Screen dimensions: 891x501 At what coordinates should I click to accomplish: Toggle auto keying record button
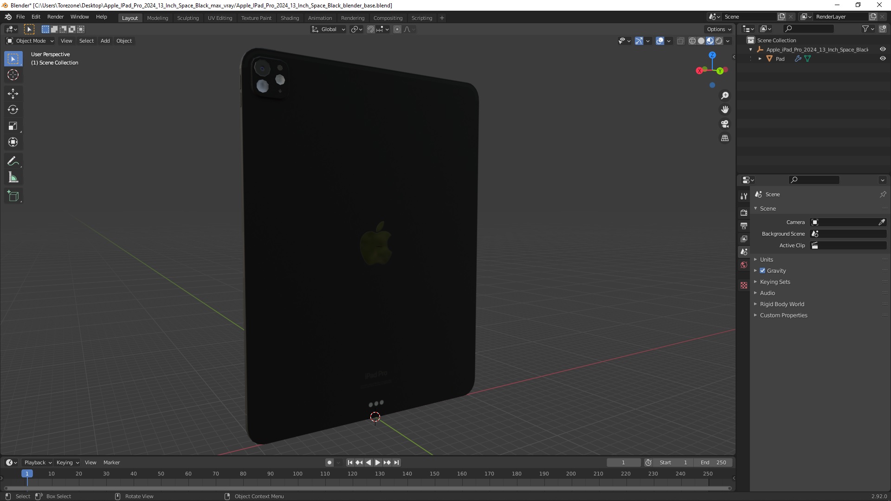click(329, 462)
